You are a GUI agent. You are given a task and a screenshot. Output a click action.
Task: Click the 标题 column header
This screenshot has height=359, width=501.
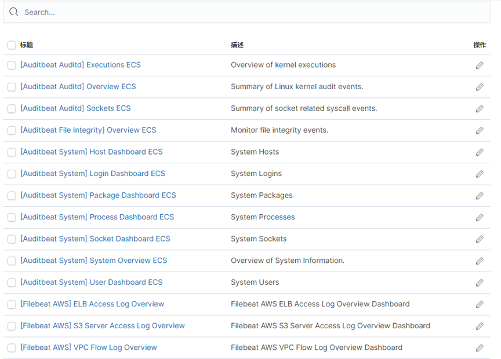[27, 45]
